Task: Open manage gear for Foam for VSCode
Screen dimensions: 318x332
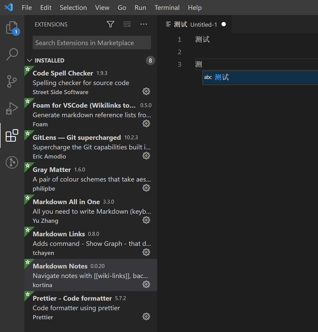Action: pos(146,123)
